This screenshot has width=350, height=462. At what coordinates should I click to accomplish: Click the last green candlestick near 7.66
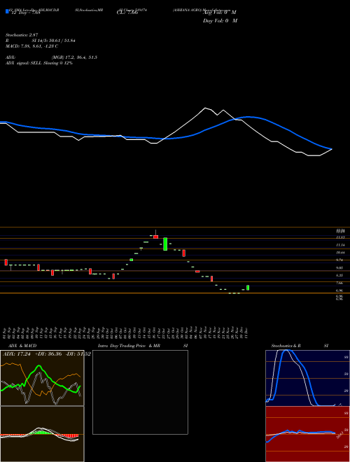(248, 288)
